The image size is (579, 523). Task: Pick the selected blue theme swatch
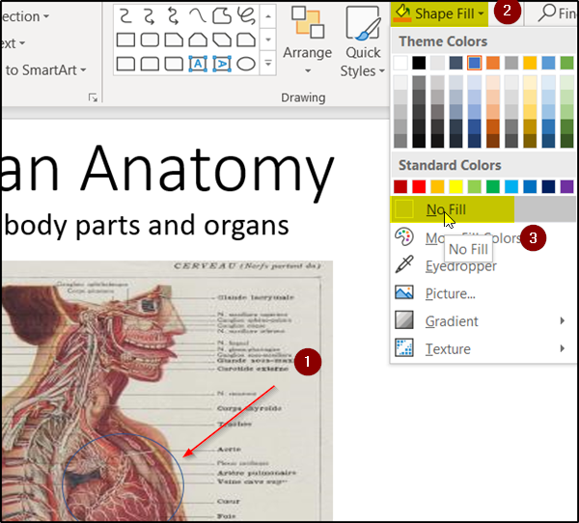coord(475,63)
